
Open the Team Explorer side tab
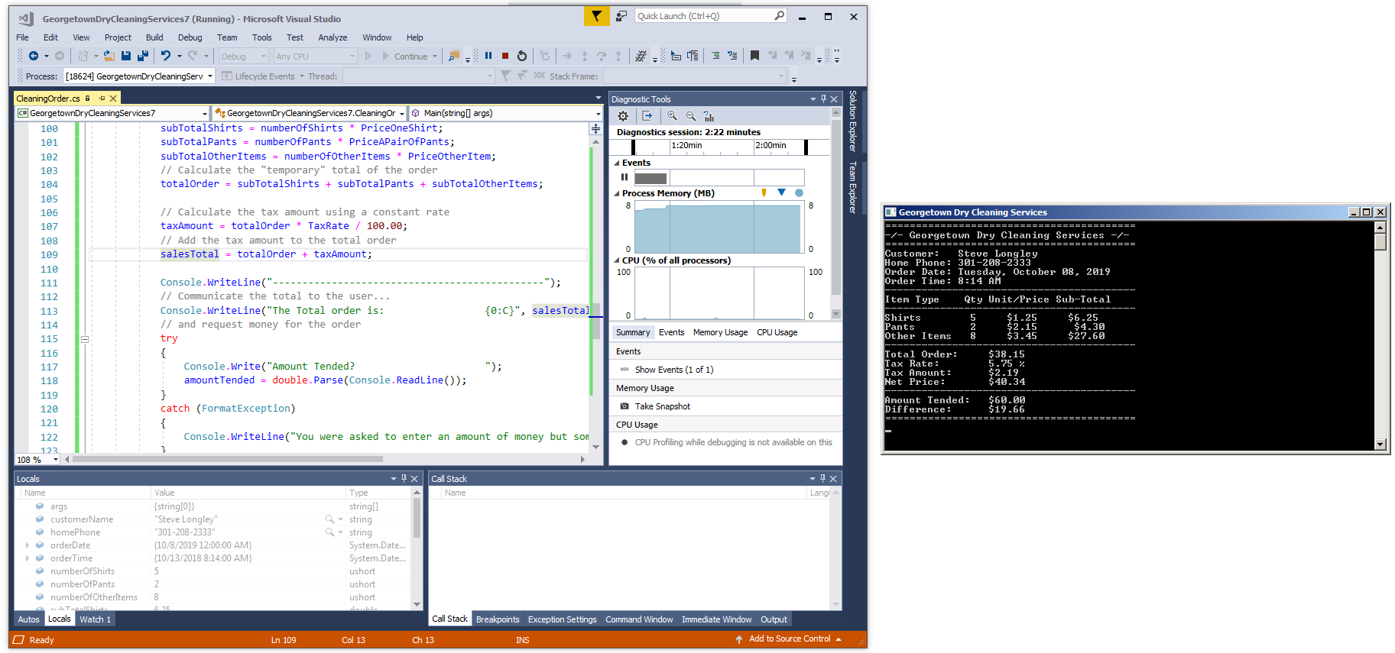coord(853,187)
